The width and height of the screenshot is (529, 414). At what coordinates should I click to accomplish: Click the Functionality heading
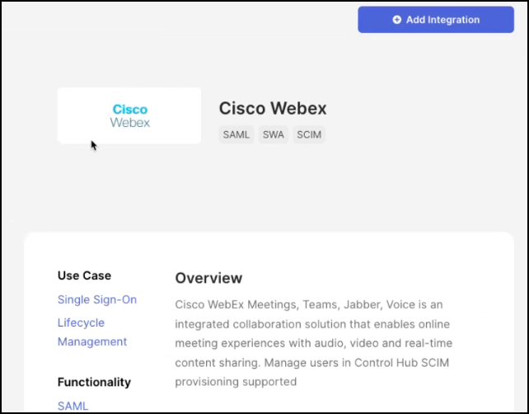point(94,382)
